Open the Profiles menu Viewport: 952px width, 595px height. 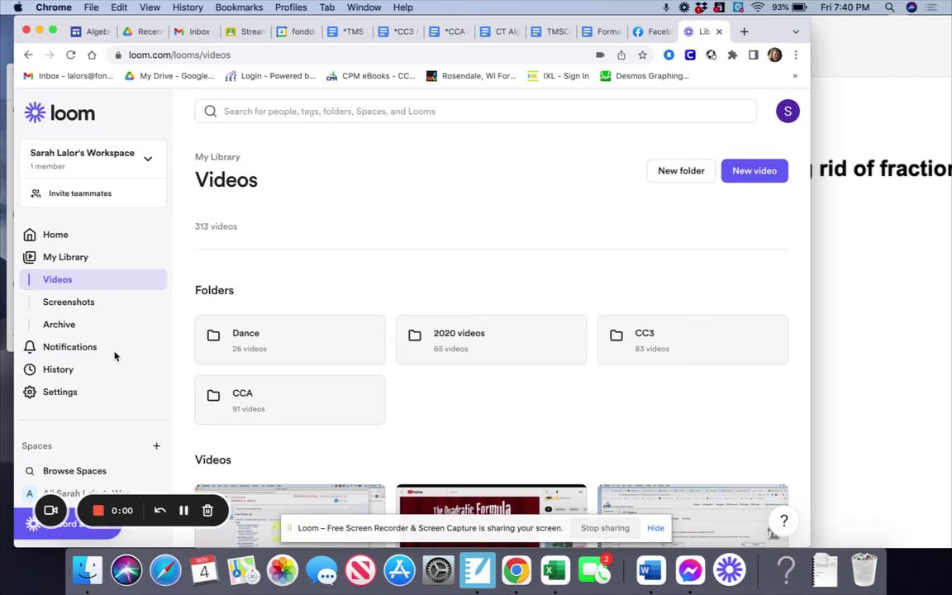click(x=291, y=7)
